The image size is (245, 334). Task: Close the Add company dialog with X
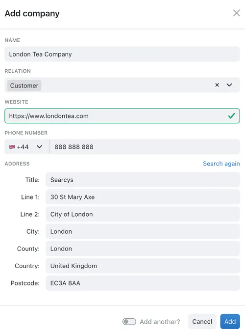coord(236,13)
